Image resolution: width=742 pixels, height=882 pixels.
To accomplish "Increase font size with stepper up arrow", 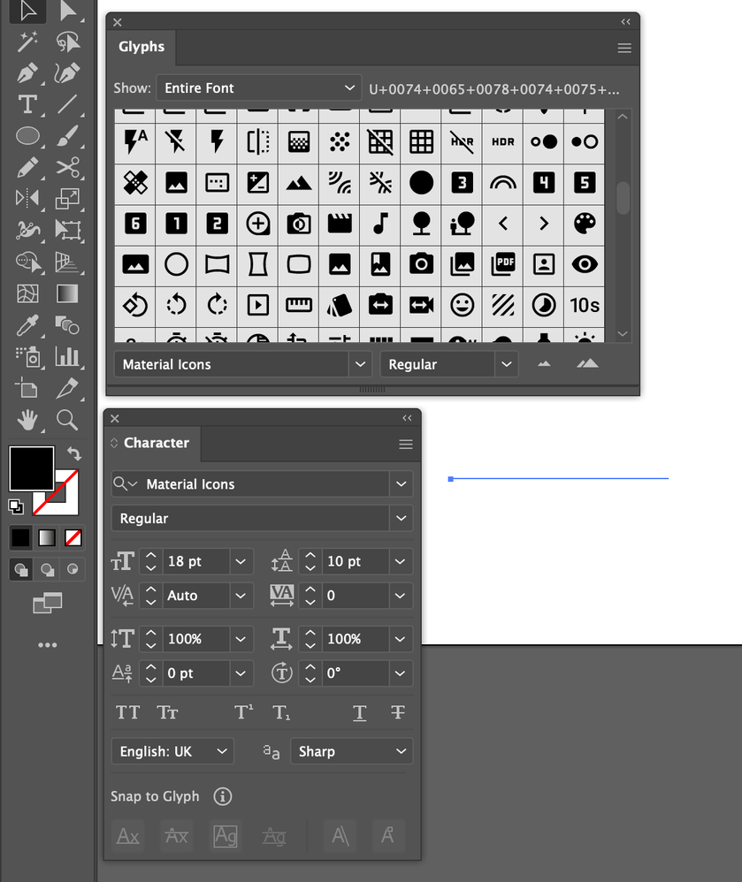I will (x=150, y=555).
